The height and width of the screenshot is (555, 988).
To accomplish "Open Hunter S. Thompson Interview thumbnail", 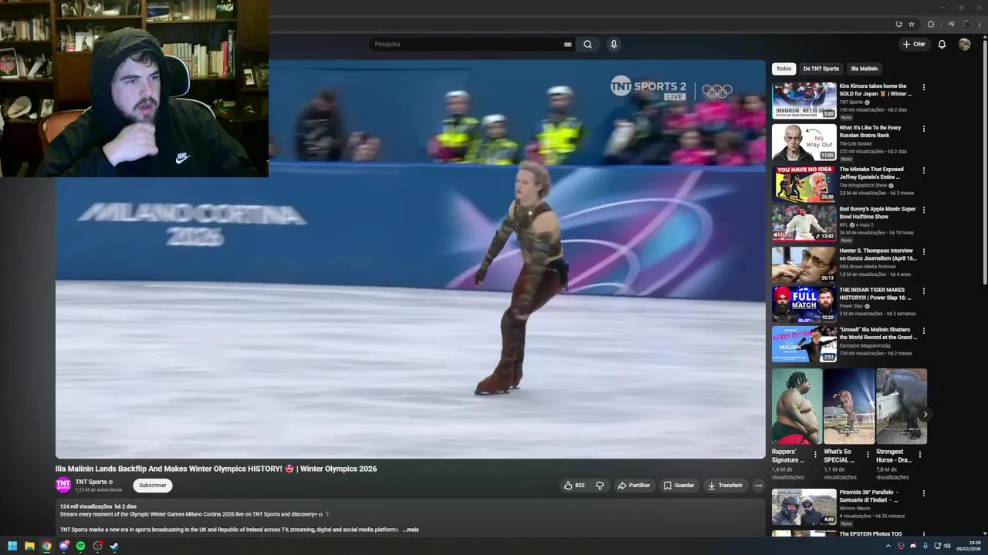I will click(x=804, y=264).
